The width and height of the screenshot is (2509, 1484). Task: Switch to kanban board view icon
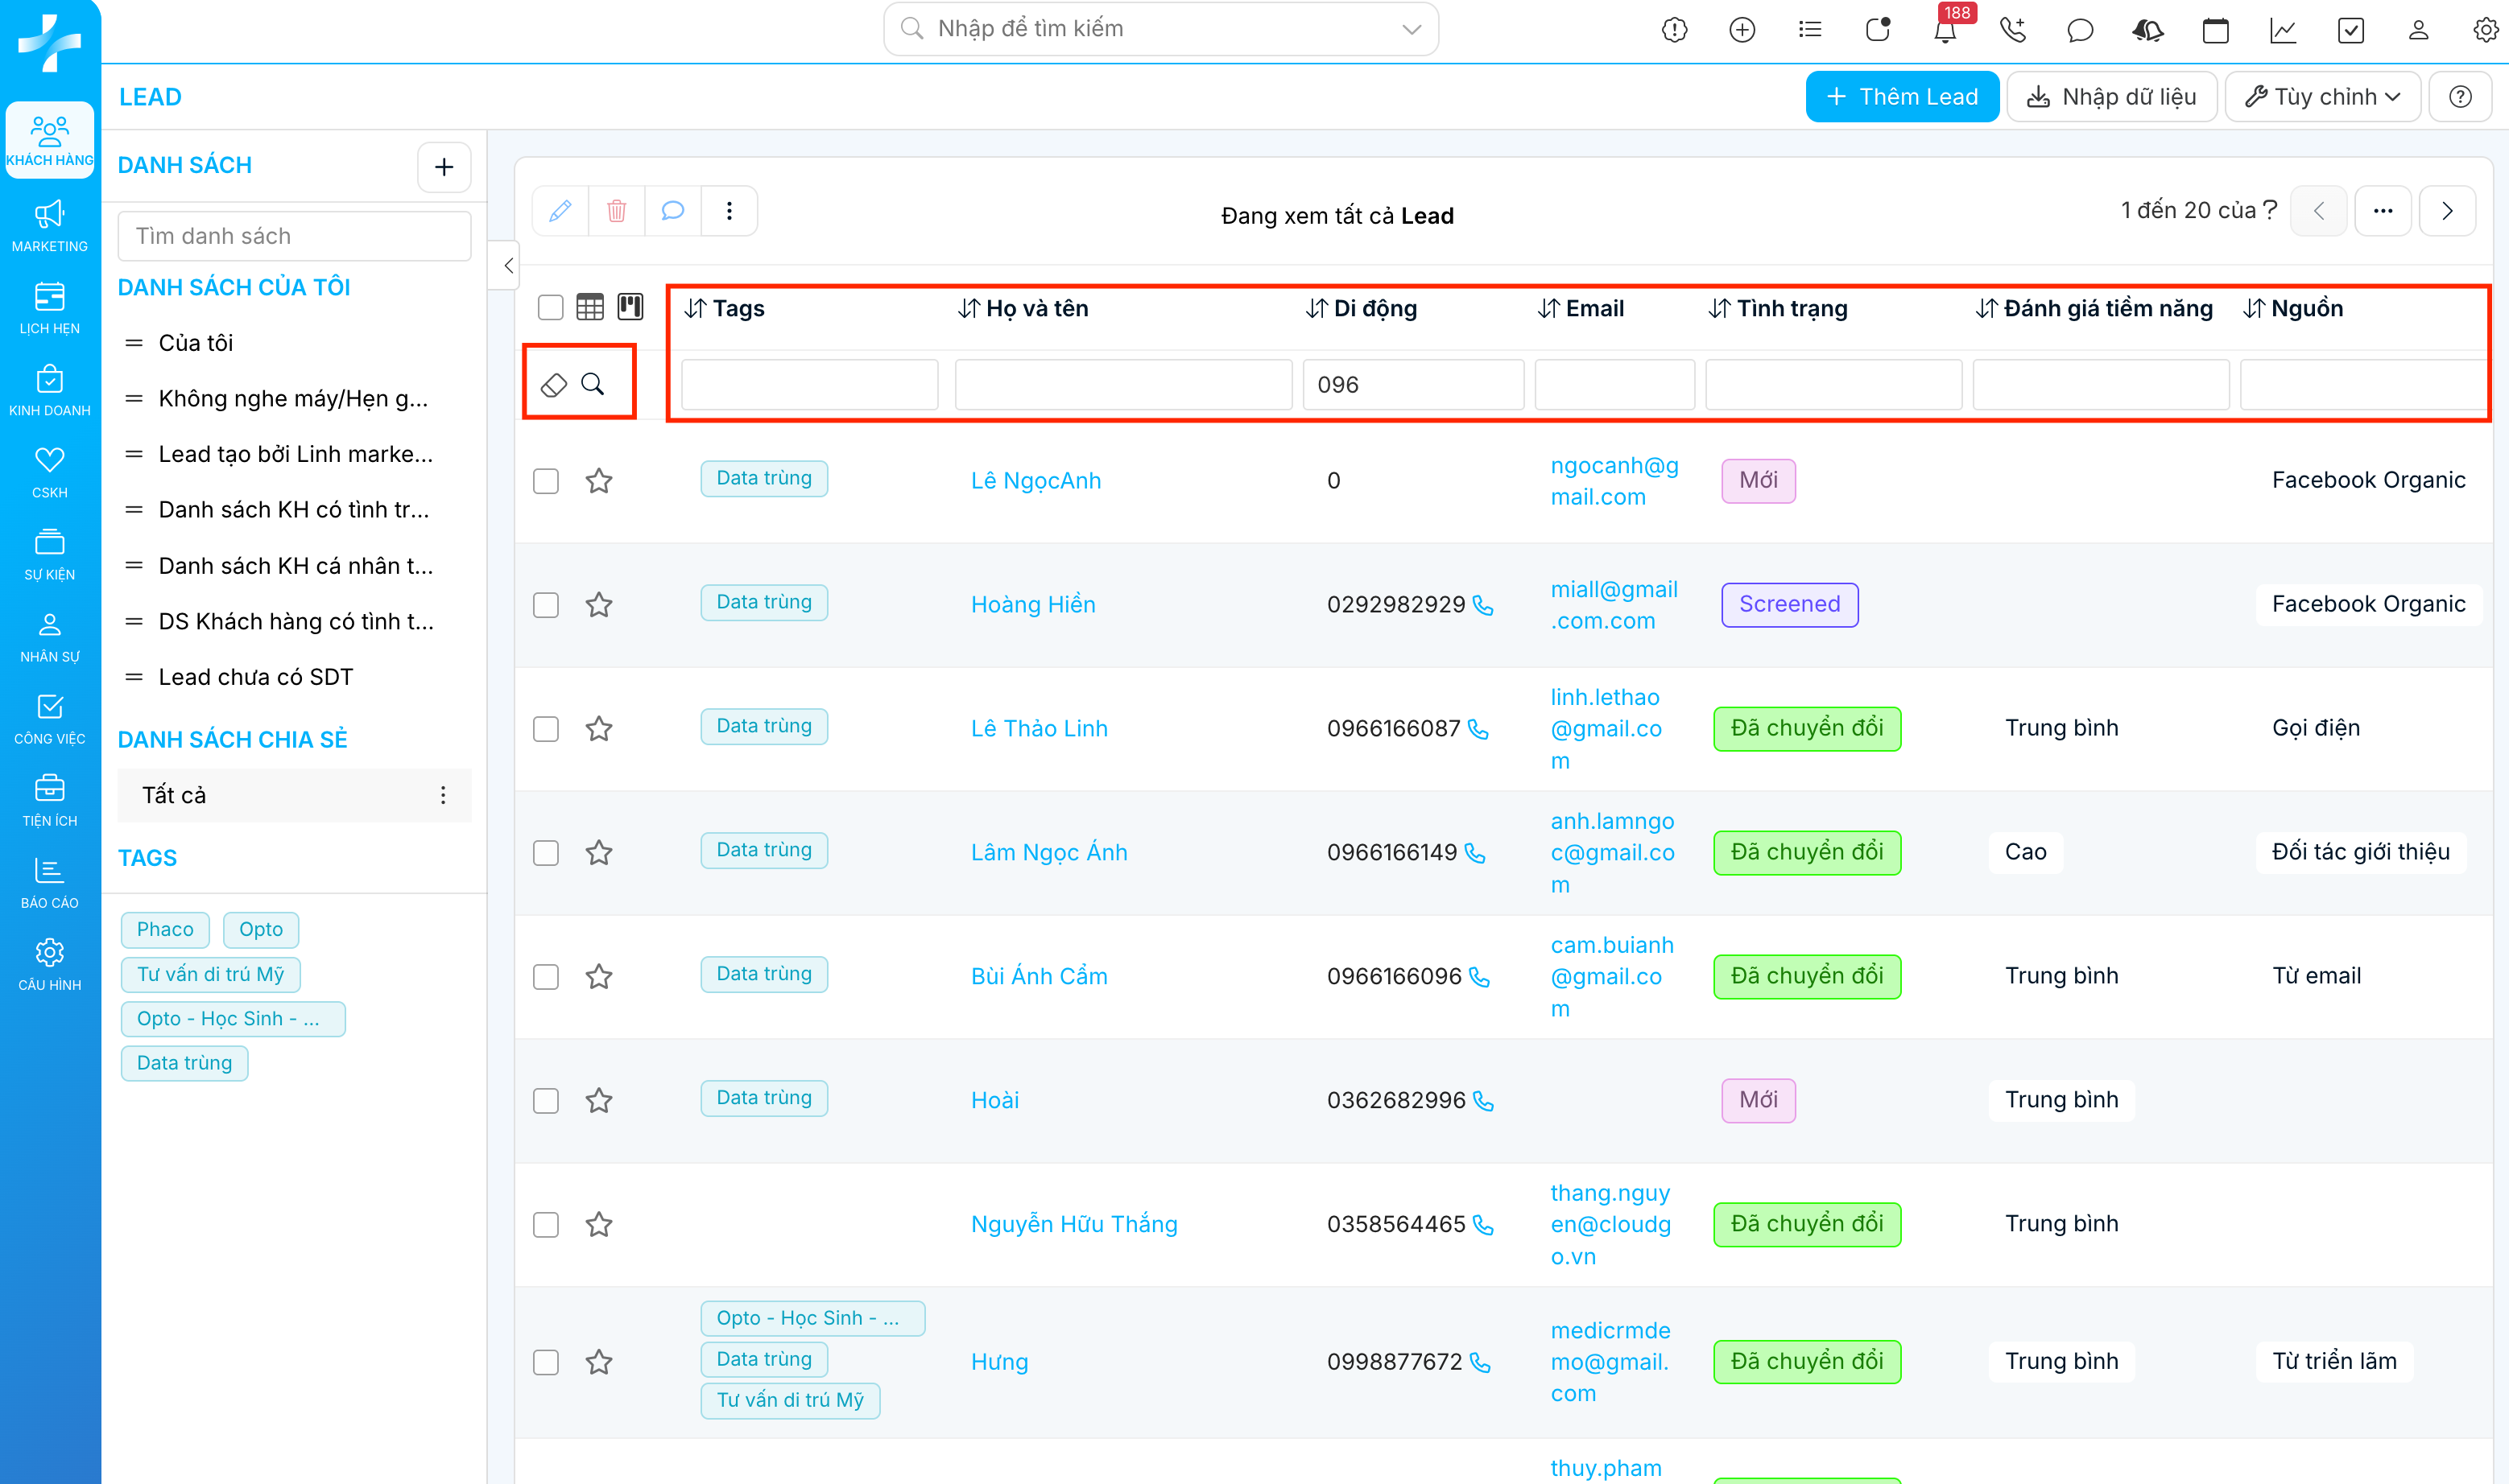click(x=630, y=307)
